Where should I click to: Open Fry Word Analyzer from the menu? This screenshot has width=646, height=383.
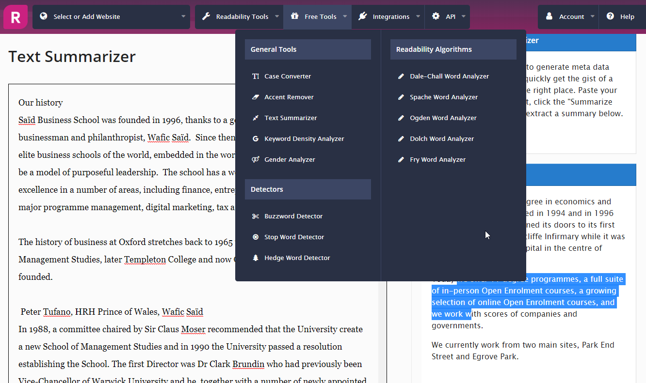pyautogui.click(x=453, y=159)
